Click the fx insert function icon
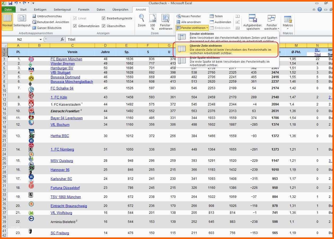The height and width of the screenshot is (239, 334). 62,39
